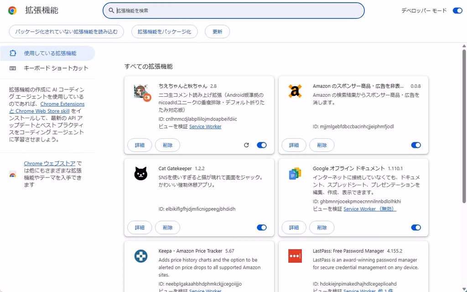The height and width of the screenshot is (292, 467).
Task: Click パッケージ化されていない拡張機能を読み込む button
Action: (67, 31)
